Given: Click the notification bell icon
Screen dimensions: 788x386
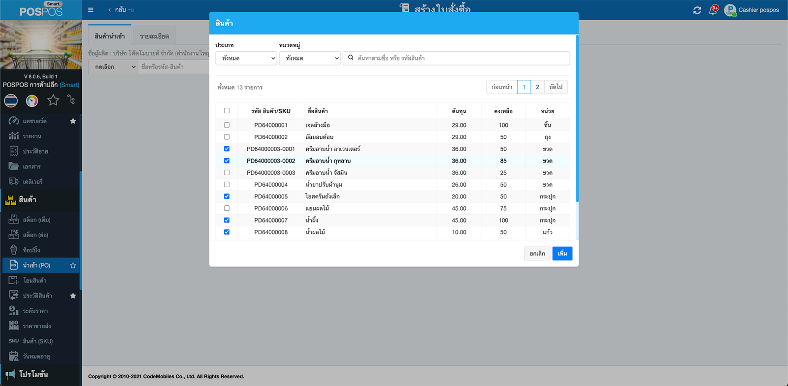Looking at the screenshot, I should [712, 10].
